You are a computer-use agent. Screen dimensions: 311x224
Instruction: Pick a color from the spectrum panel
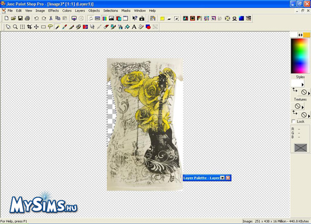pyautogui.click(x=300, y=56)
